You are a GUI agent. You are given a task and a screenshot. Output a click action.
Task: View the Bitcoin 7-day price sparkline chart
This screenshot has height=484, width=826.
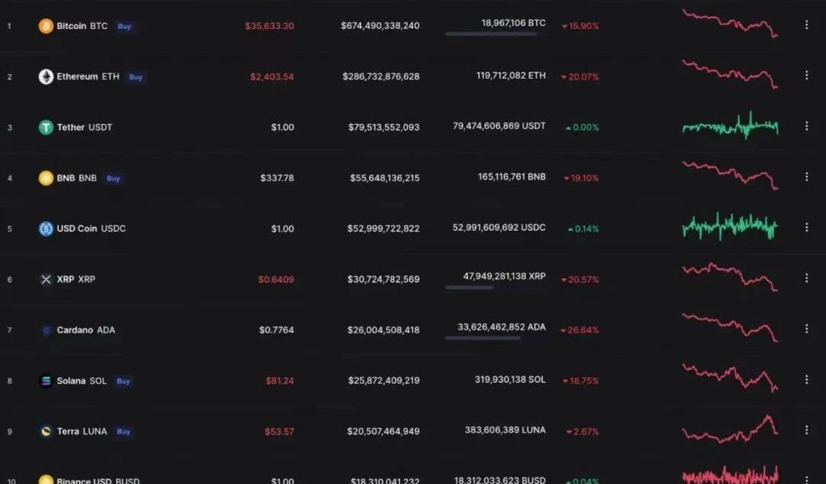(x=730, y=23)
